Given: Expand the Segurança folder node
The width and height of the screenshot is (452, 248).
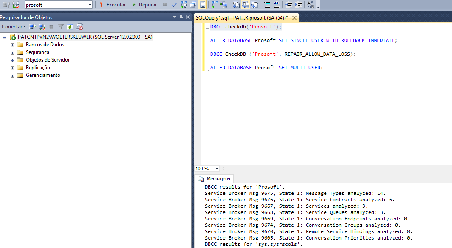Looking at the screenshot, I should [13, 53].
